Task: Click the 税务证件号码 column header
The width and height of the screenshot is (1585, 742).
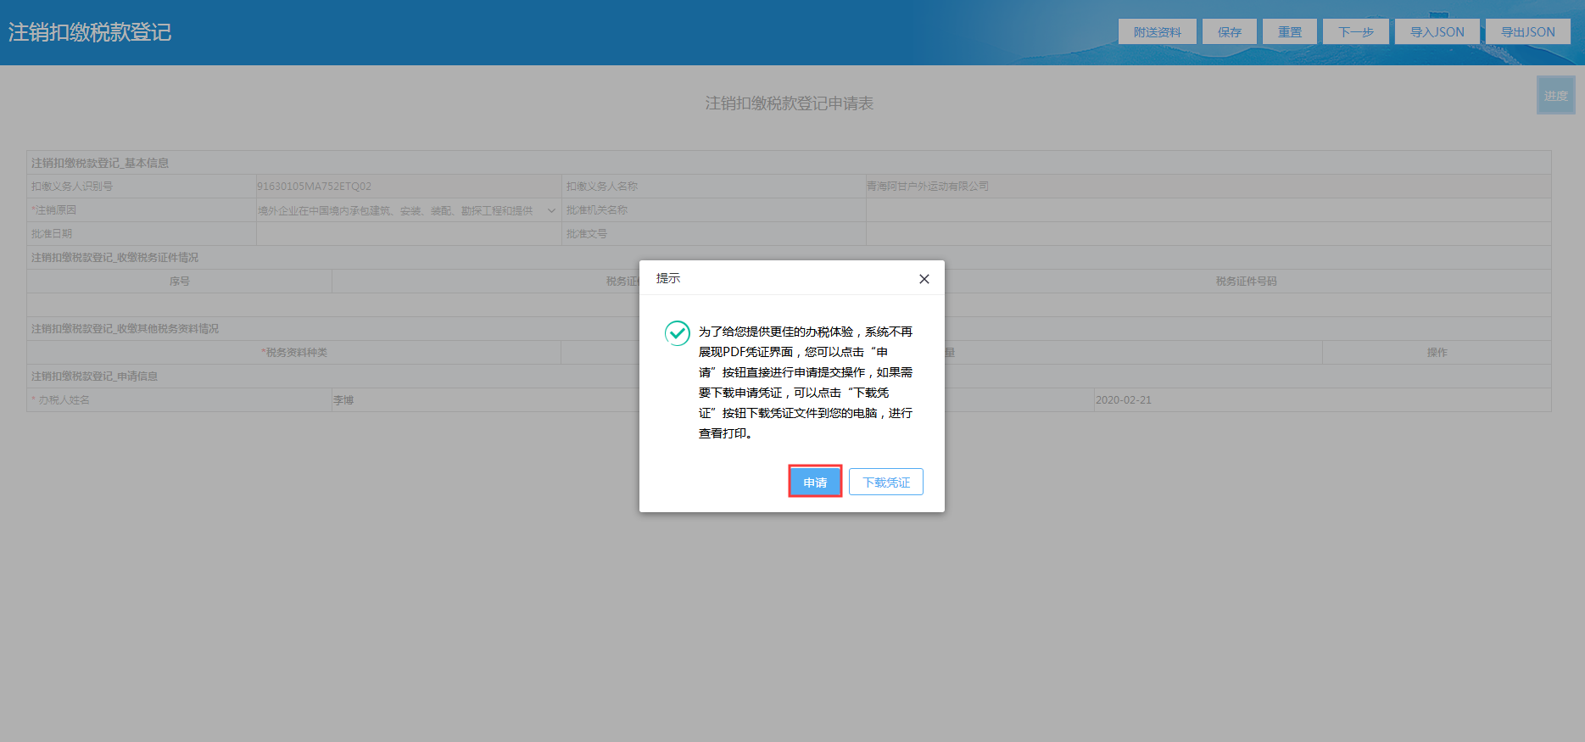Action: tap(1246, 282)
